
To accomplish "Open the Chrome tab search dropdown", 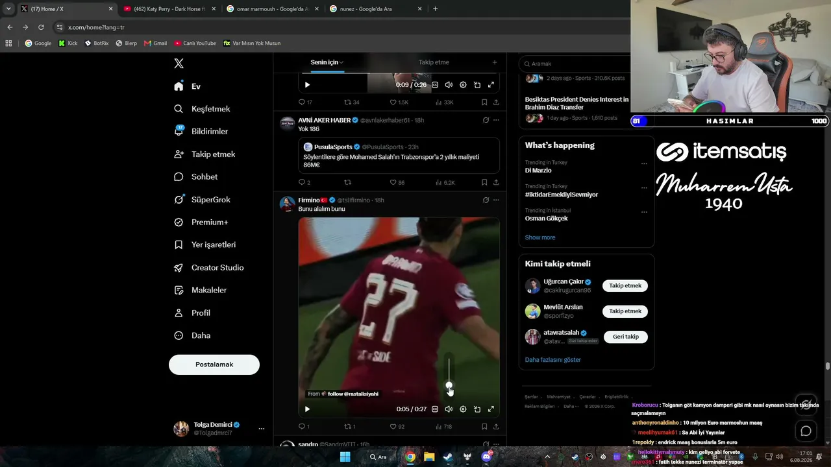I will (x=8, y=9).
